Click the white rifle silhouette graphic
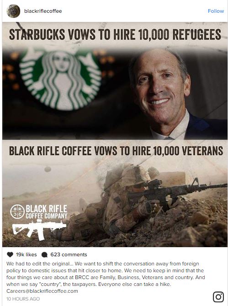The height and width of the screenshot is (306, 228). pos(39,230)
